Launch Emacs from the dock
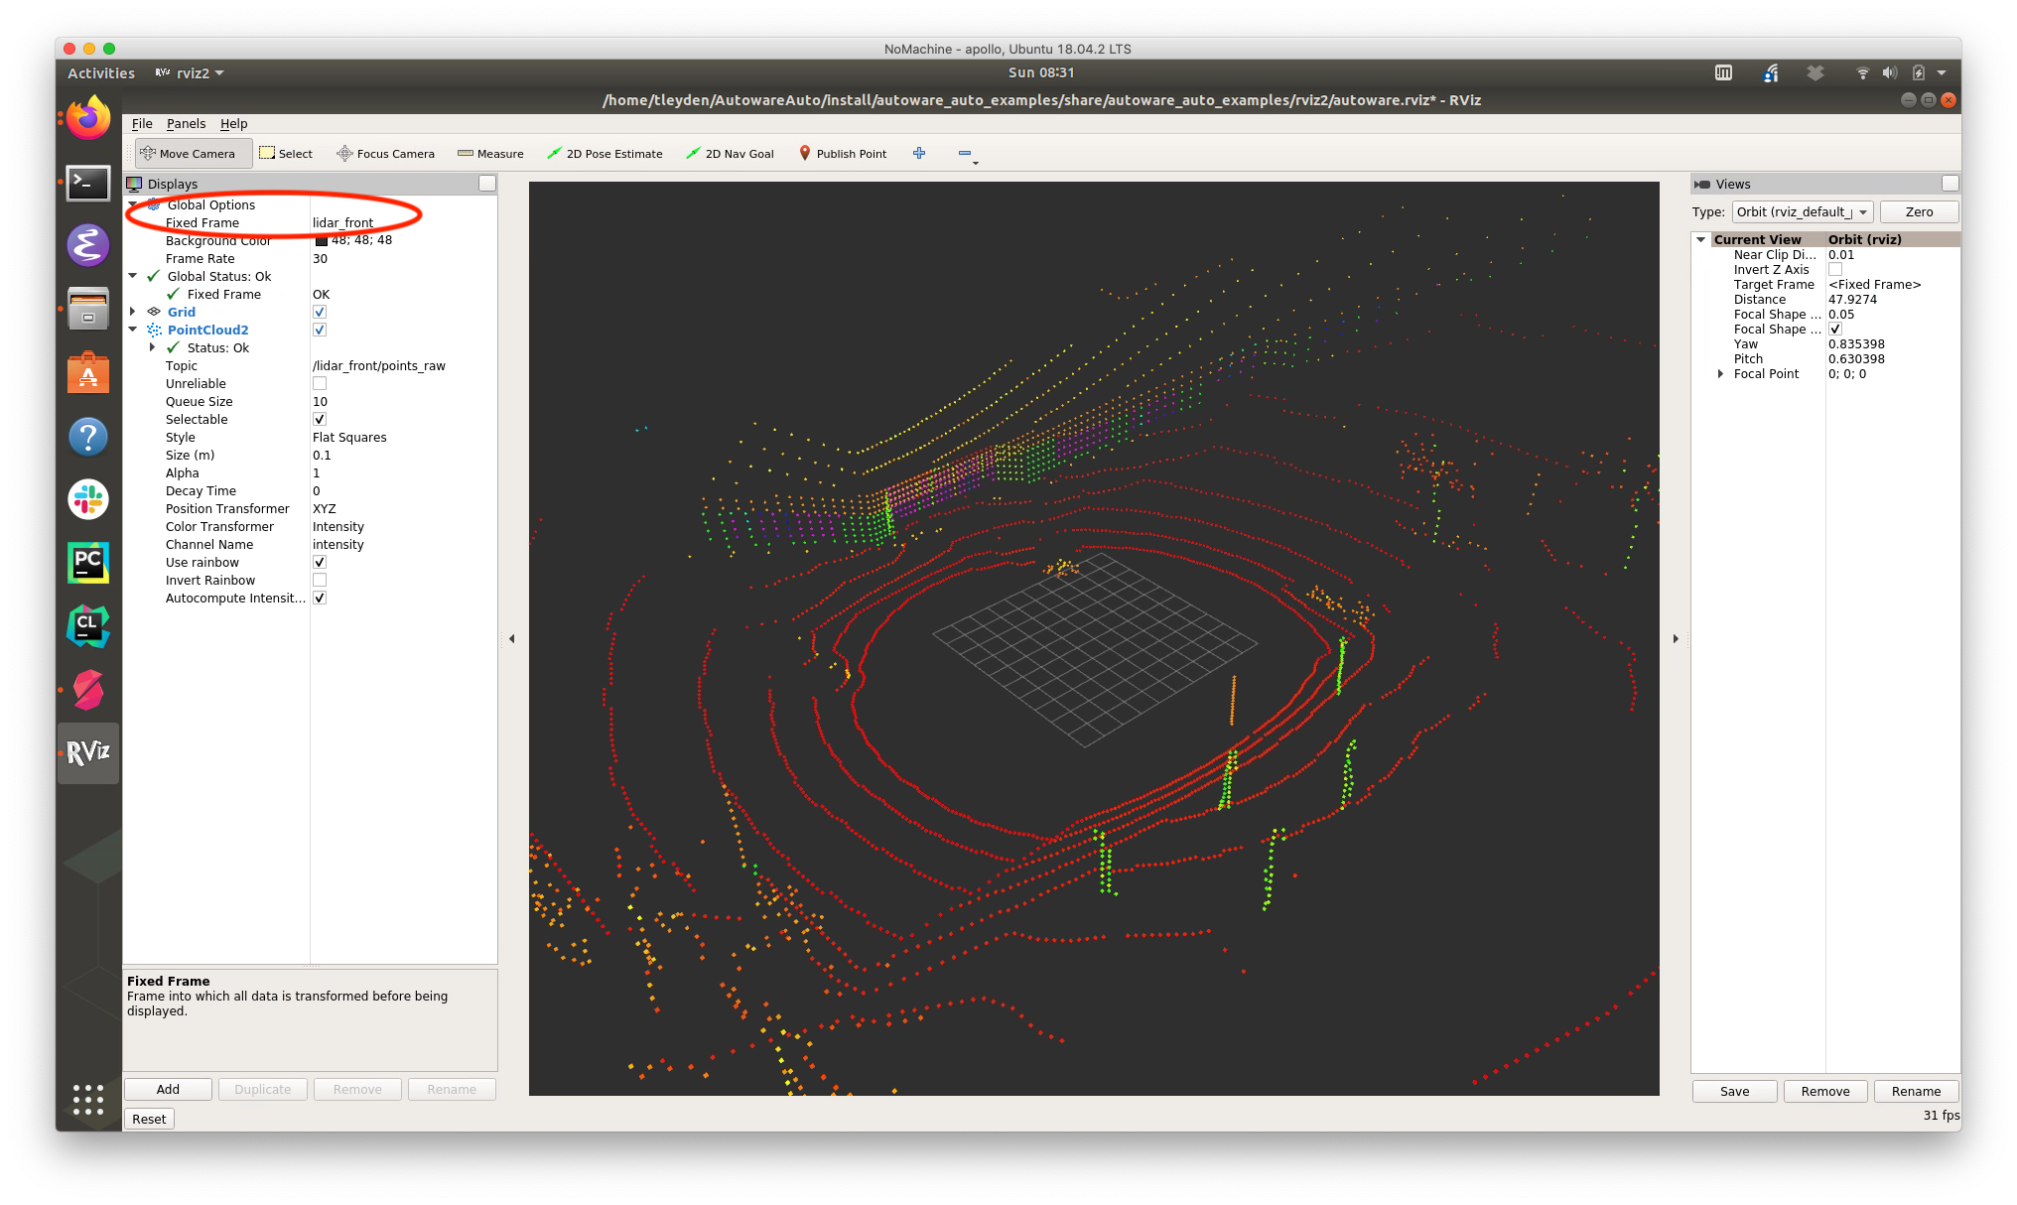The image size is (2017, 1205). (x=88, y=245)
